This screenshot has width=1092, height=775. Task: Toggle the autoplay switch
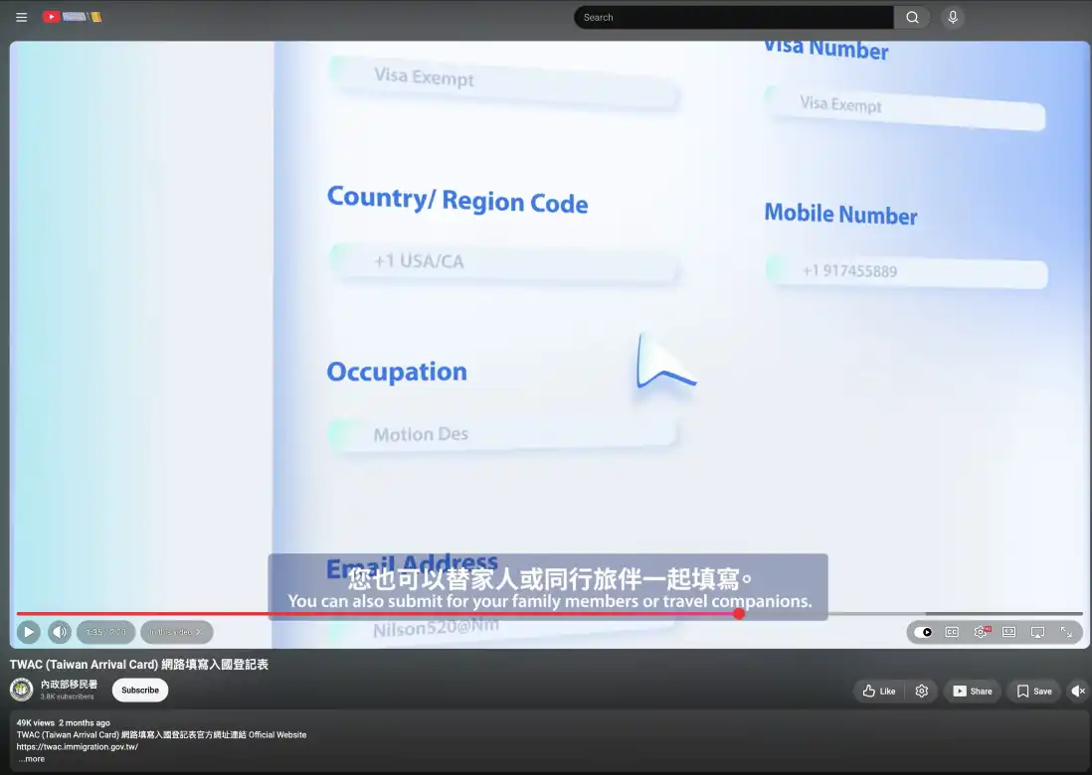tap(924, 632)
